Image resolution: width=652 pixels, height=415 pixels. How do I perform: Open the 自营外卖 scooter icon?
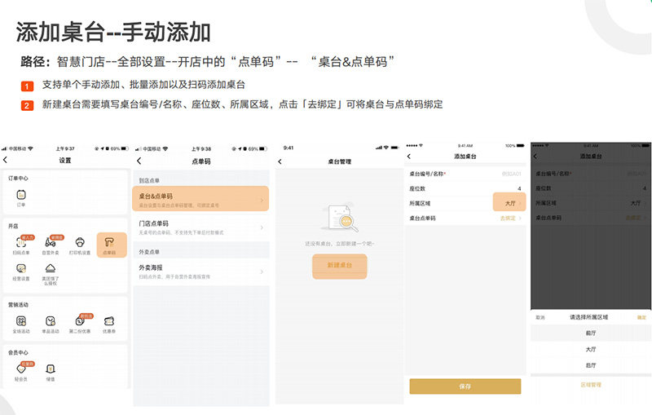tap(51, 245)
